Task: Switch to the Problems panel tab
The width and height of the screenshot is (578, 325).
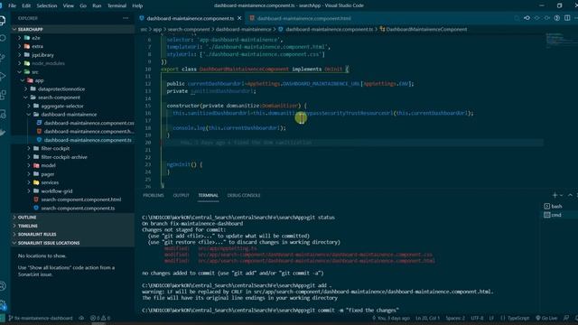Action: (154, 195)
